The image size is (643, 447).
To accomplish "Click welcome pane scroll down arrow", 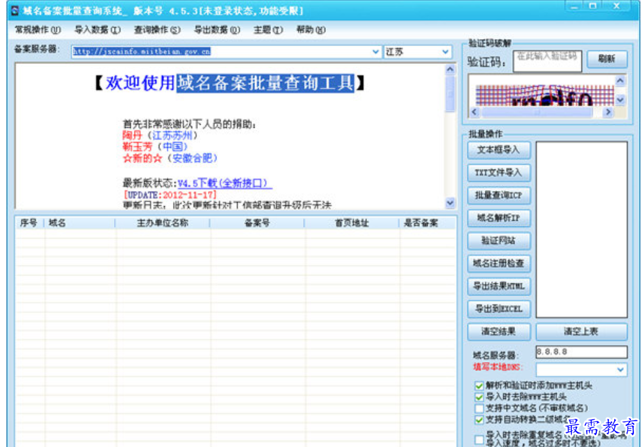I will click(450, 203).
